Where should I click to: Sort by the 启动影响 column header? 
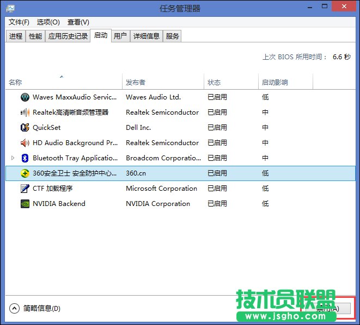tap(275, 83)
